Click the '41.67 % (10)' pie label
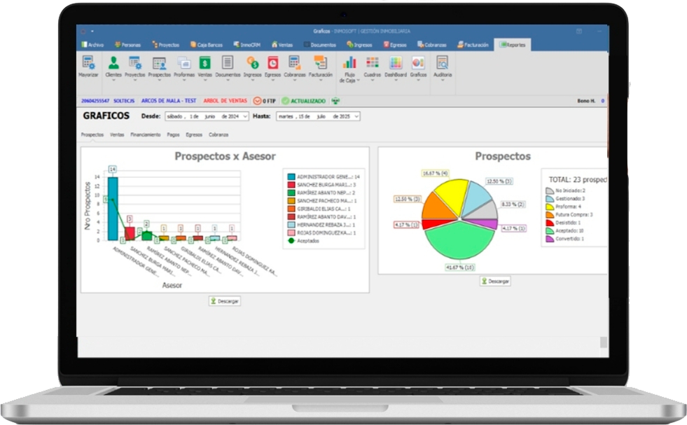This screenshot has width=687, height=425. pyautogui.click(x=459, y=267)
